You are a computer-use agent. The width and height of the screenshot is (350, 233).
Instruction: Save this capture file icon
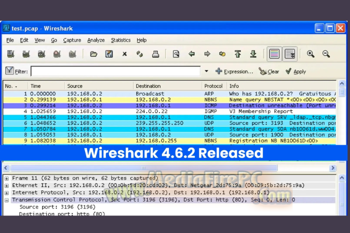(x=109, y=54)
